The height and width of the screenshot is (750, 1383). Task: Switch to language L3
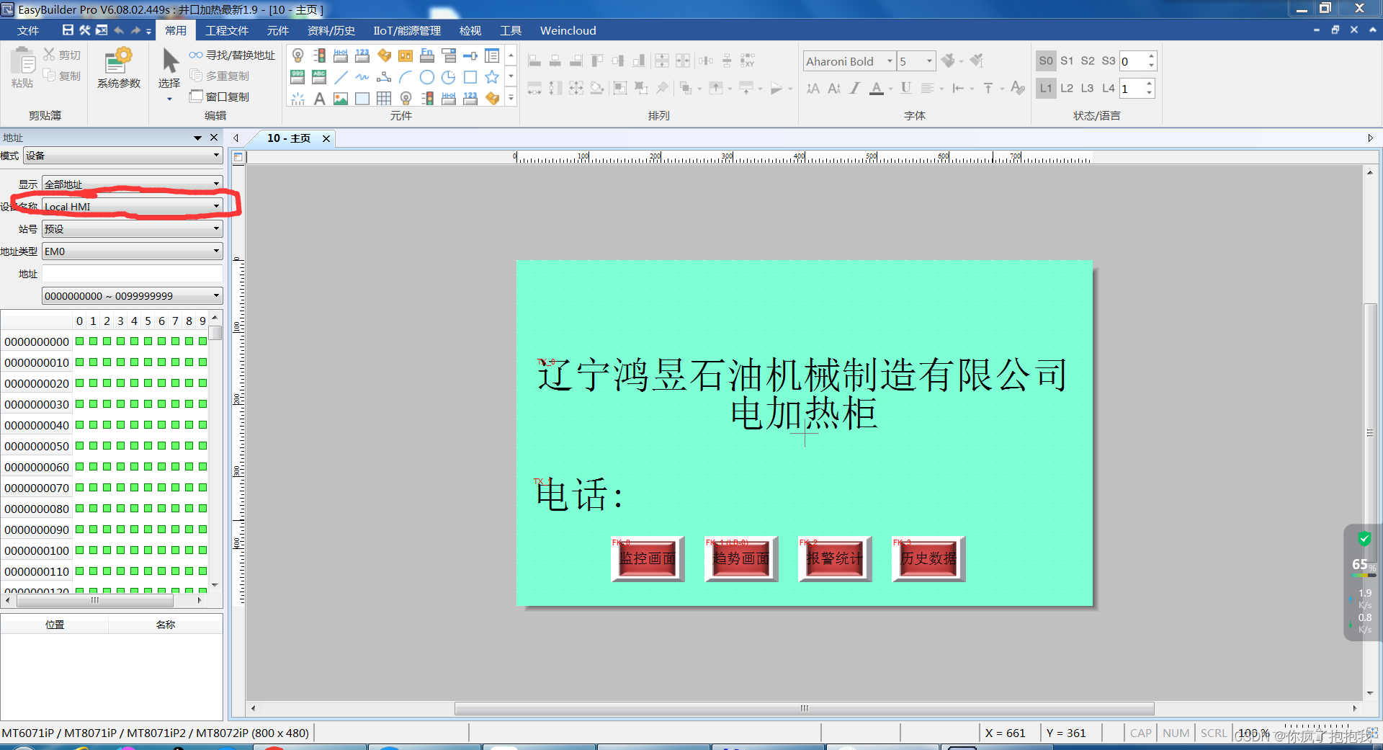(1088, 88)
